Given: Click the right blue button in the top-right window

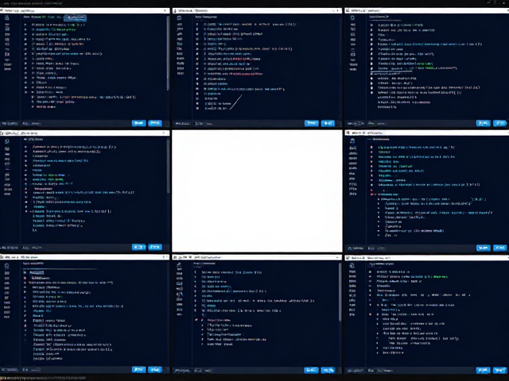Looking at the screenshot, I should point(499,123).
